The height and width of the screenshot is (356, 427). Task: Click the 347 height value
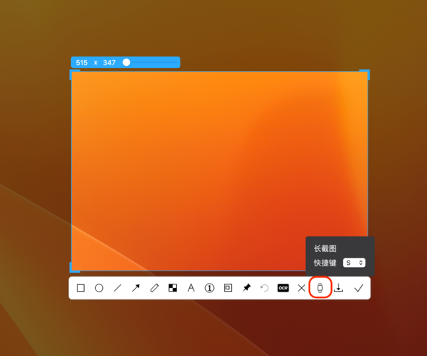109,63
